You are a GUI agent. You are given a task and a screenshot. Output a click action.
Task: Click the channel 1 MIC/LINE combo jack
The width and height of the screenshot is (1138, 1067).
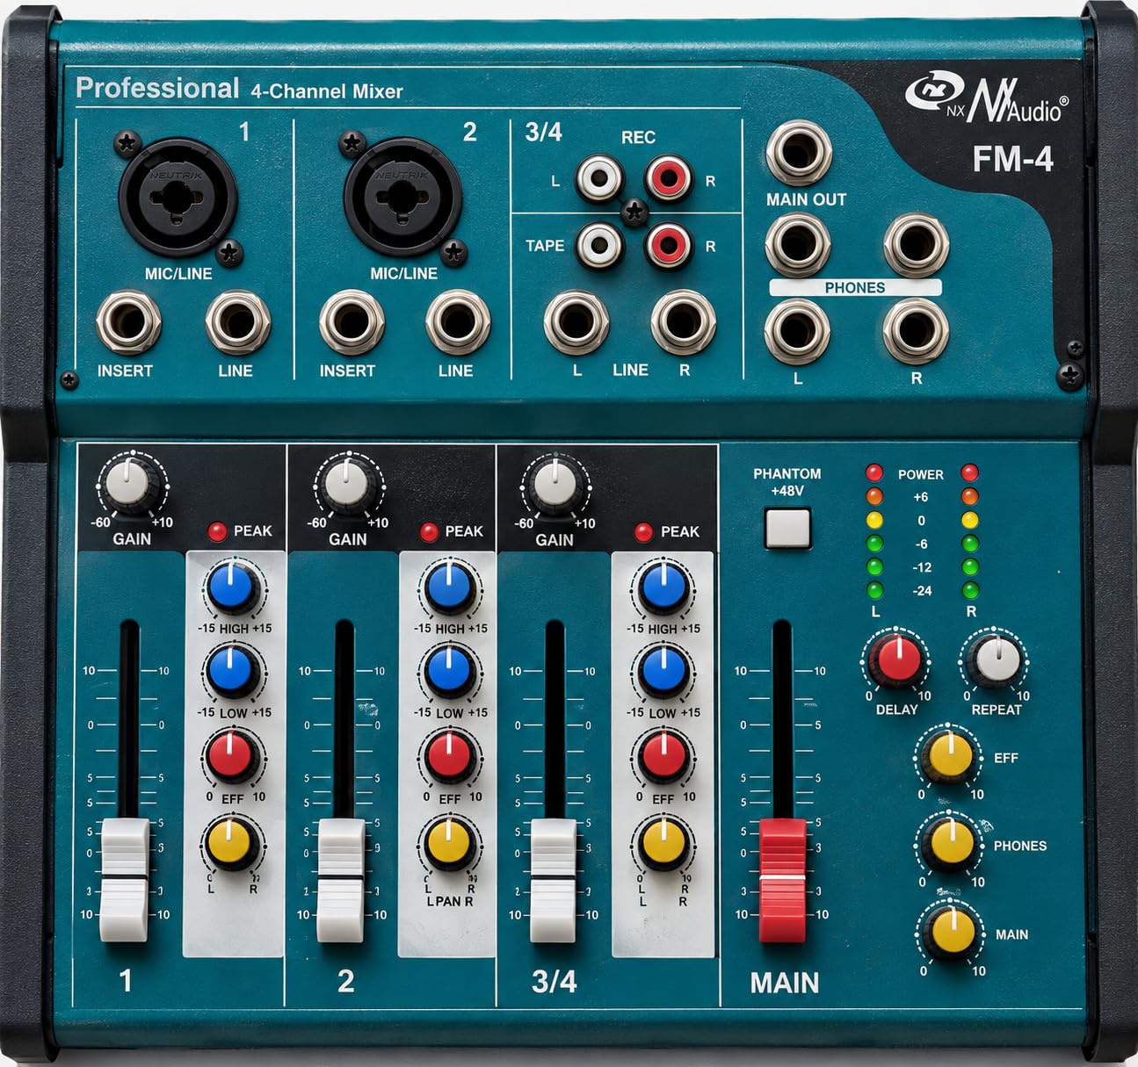(178, 197)
